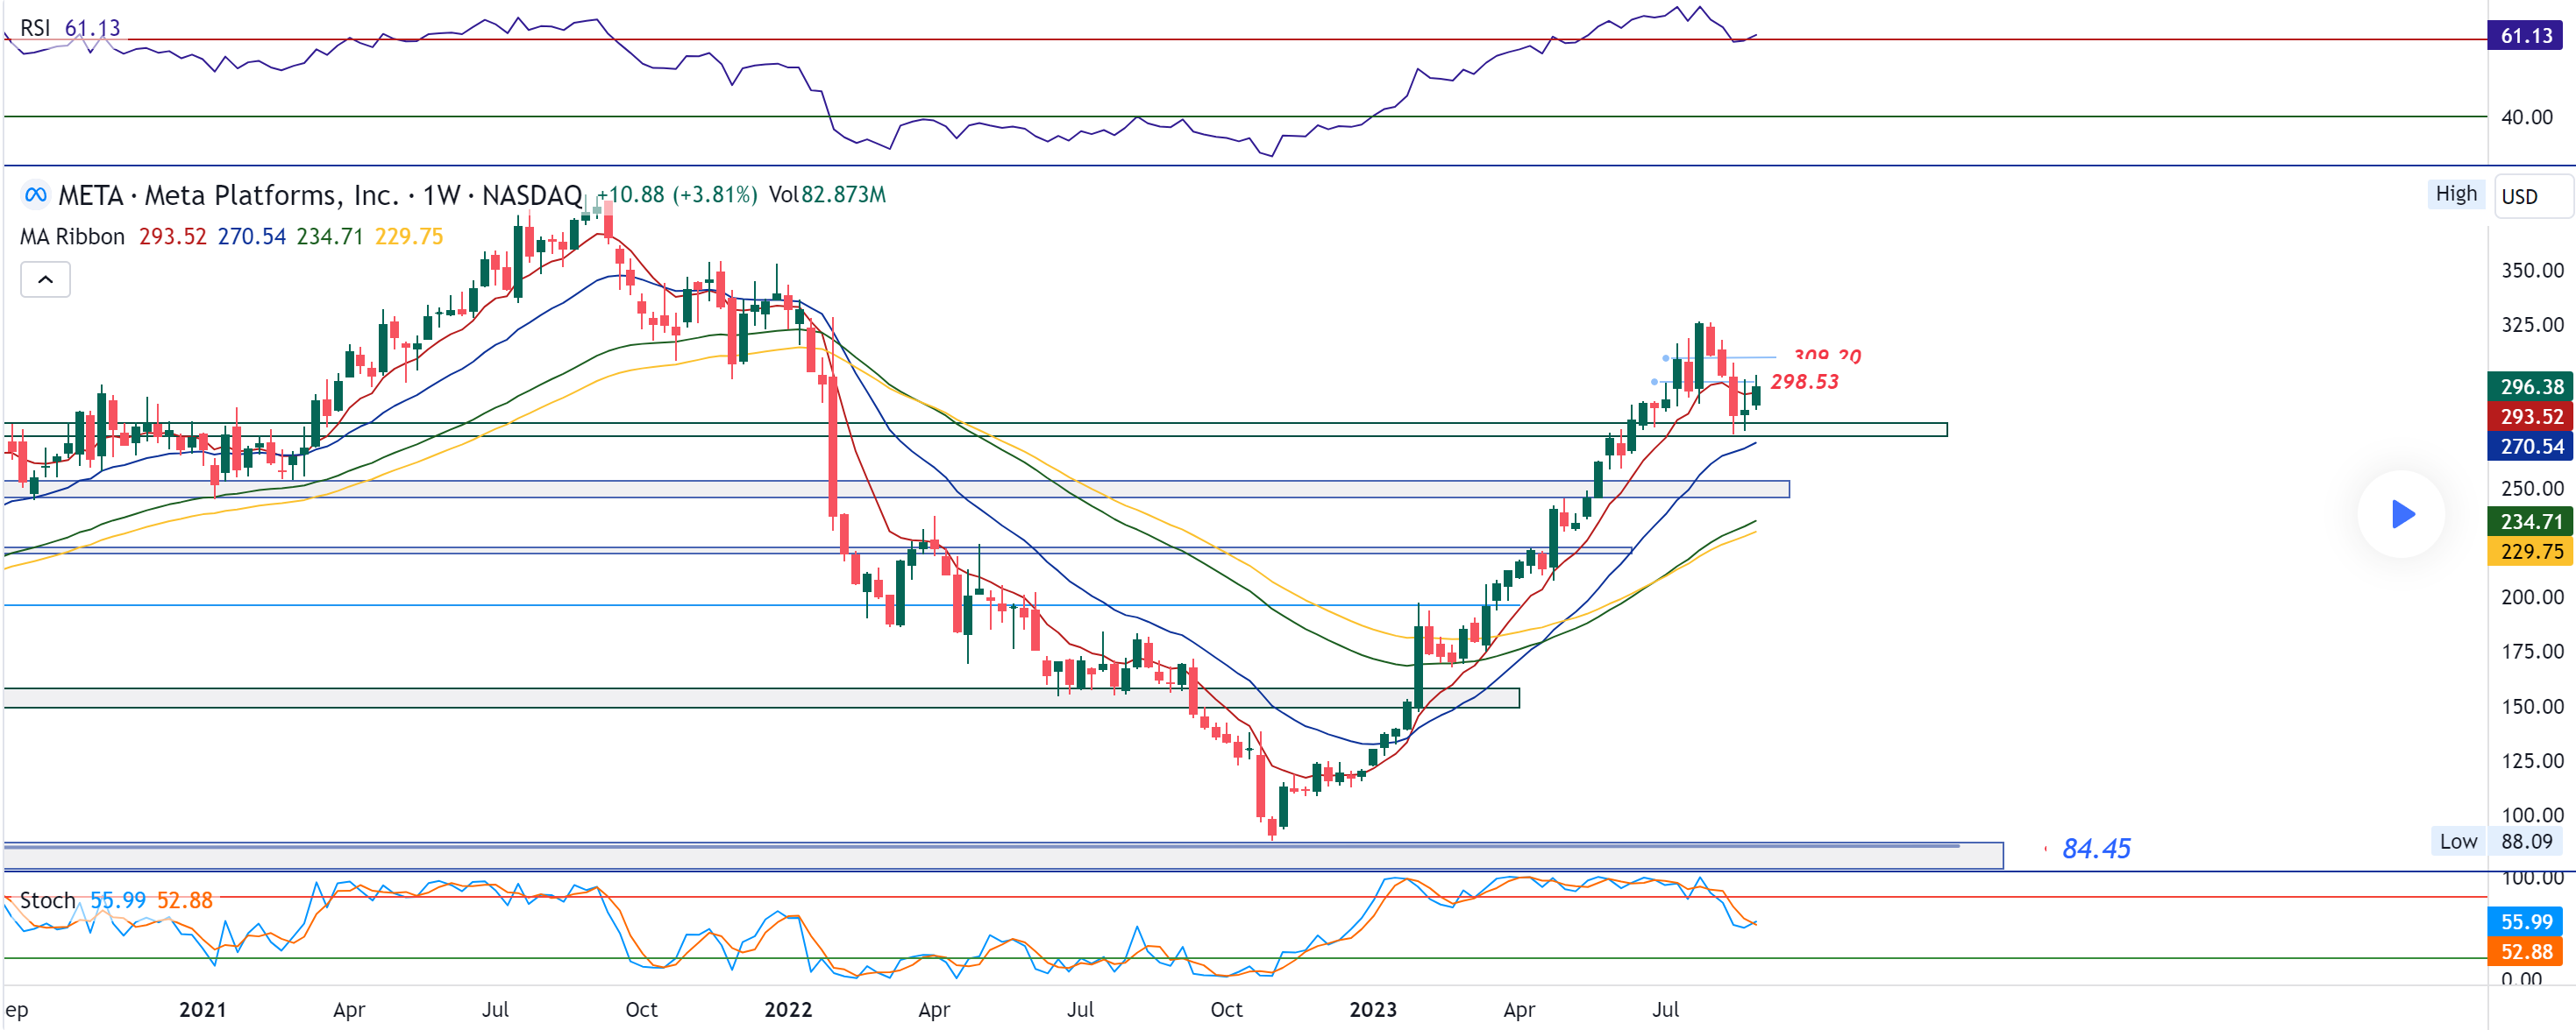Screen dimensions: 2576x1030
Task: Click the blue play button on chart
Action: pos(2402,514)
